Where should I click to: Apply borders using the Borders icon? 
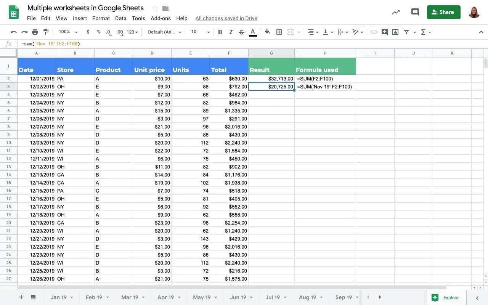pos(279,32)
